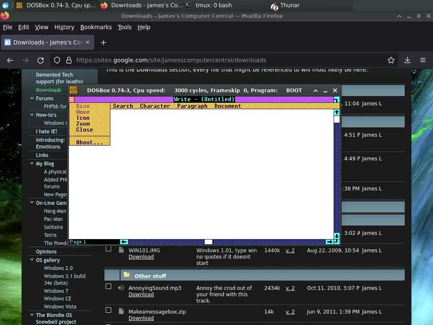Click the file icon beside Makeamessagebox.zip

(121, 311)
